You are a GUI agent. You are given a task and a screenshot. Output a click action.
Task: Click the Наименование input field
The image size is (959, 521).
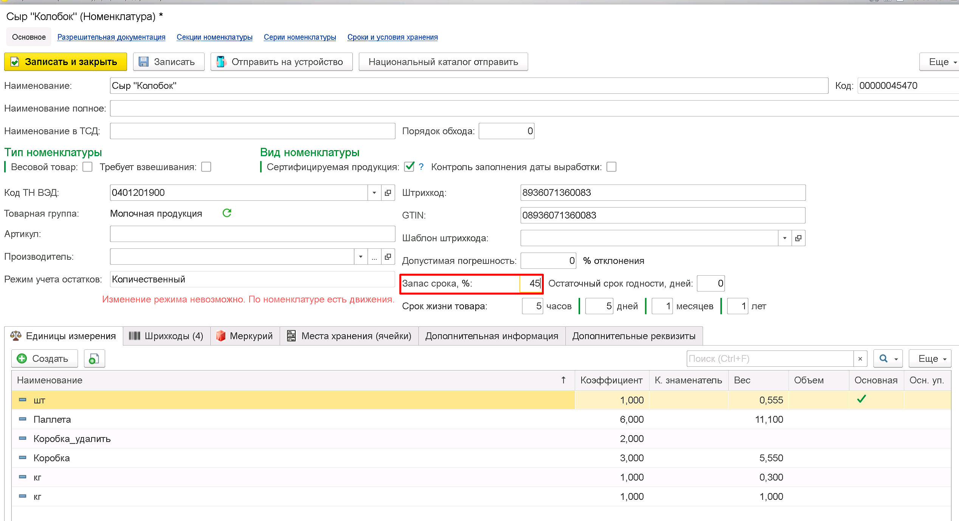469,86
